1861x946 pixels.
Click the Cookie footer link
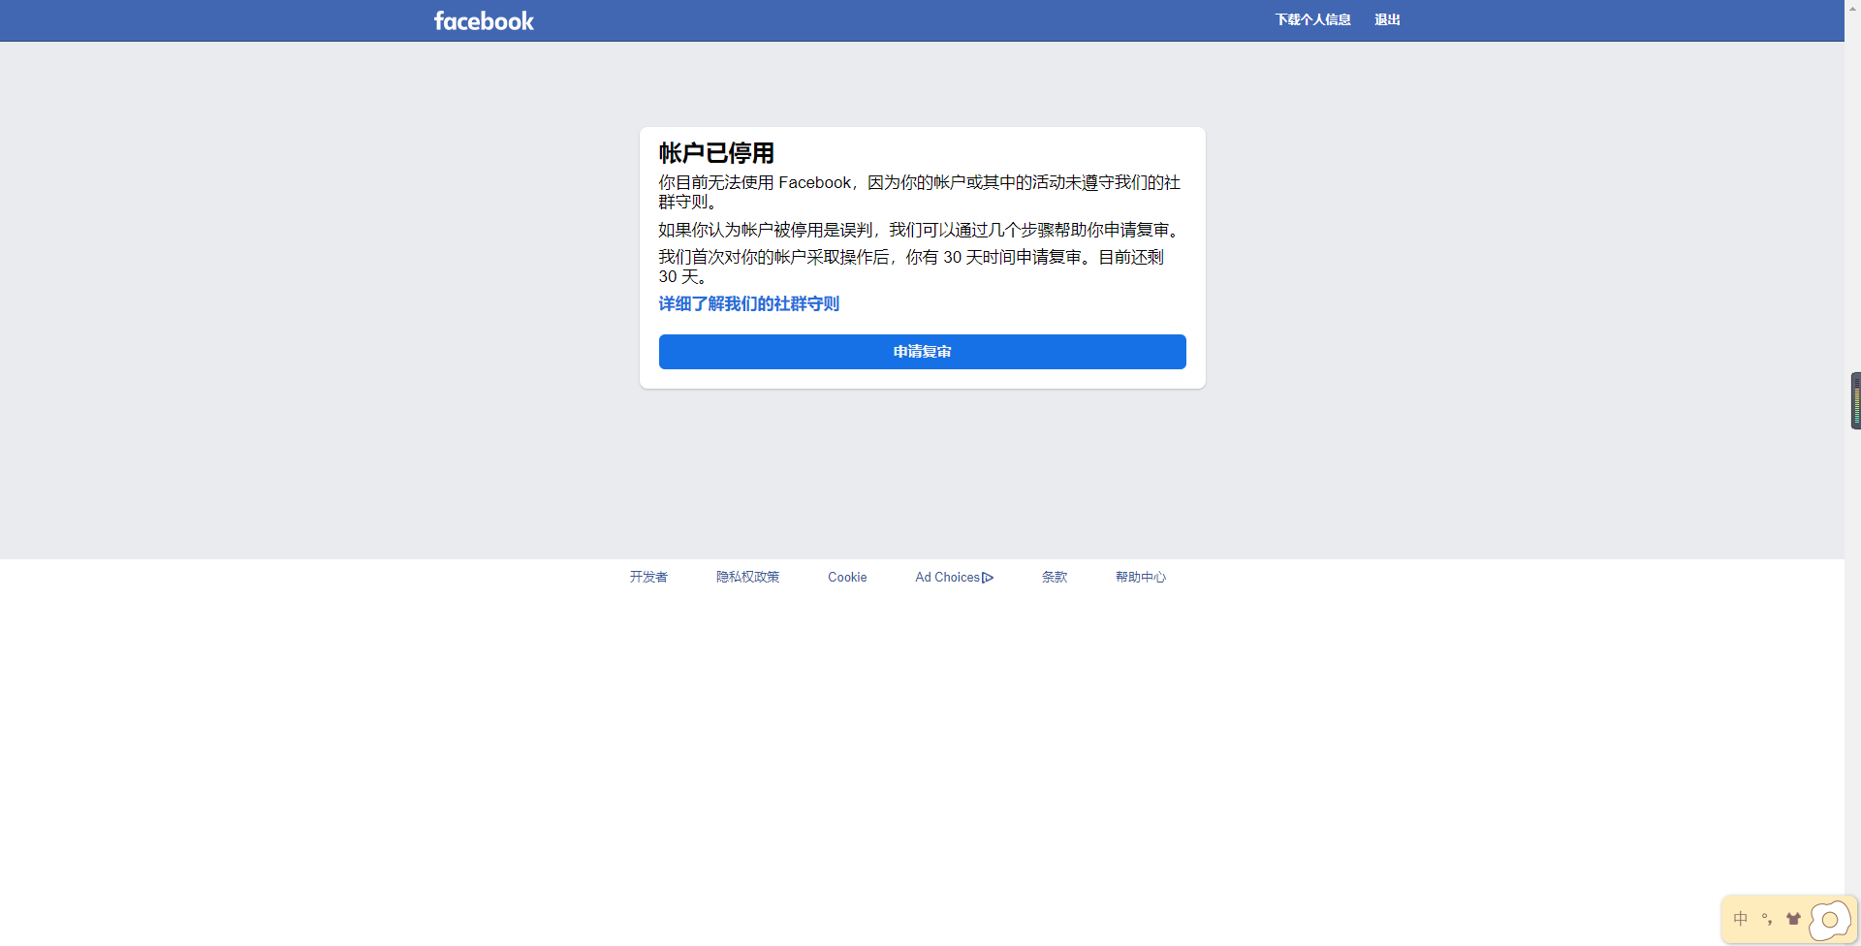pos(847,577)
